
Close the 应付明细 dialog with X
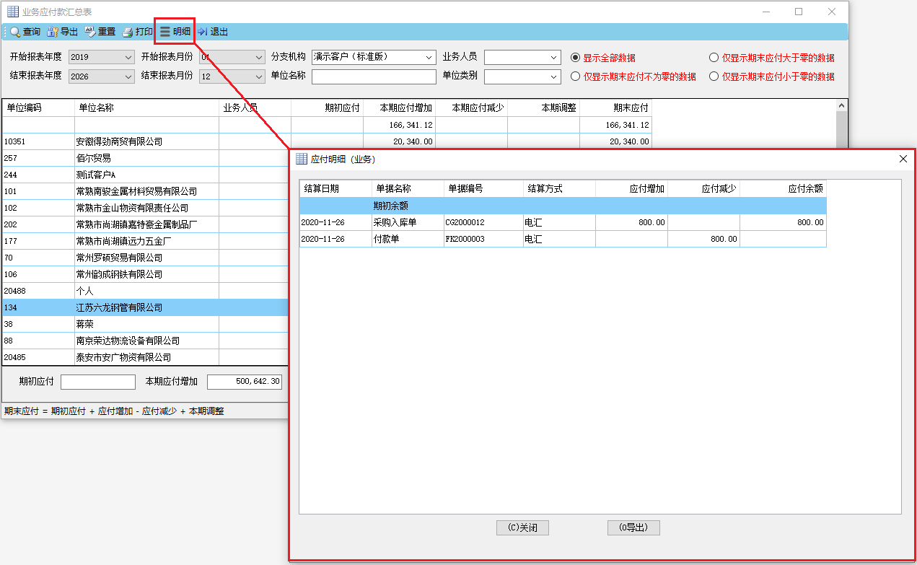[903, 159]
